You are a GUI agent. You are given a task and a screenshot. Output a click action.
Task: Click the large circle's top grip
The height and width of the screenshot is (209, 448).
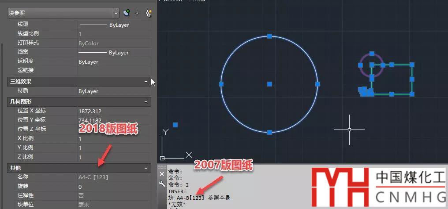point(269,36)
